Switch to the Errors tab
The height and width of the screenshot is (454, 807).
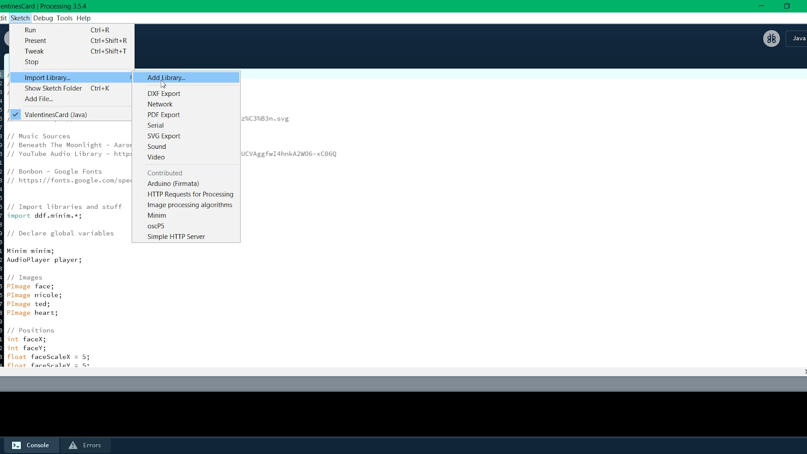tap(92, 445)
